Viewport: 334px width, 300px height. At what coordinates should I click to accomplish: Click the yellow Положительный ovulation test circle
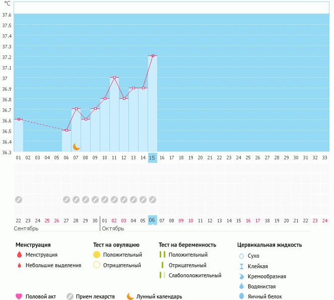coord(97,255)
